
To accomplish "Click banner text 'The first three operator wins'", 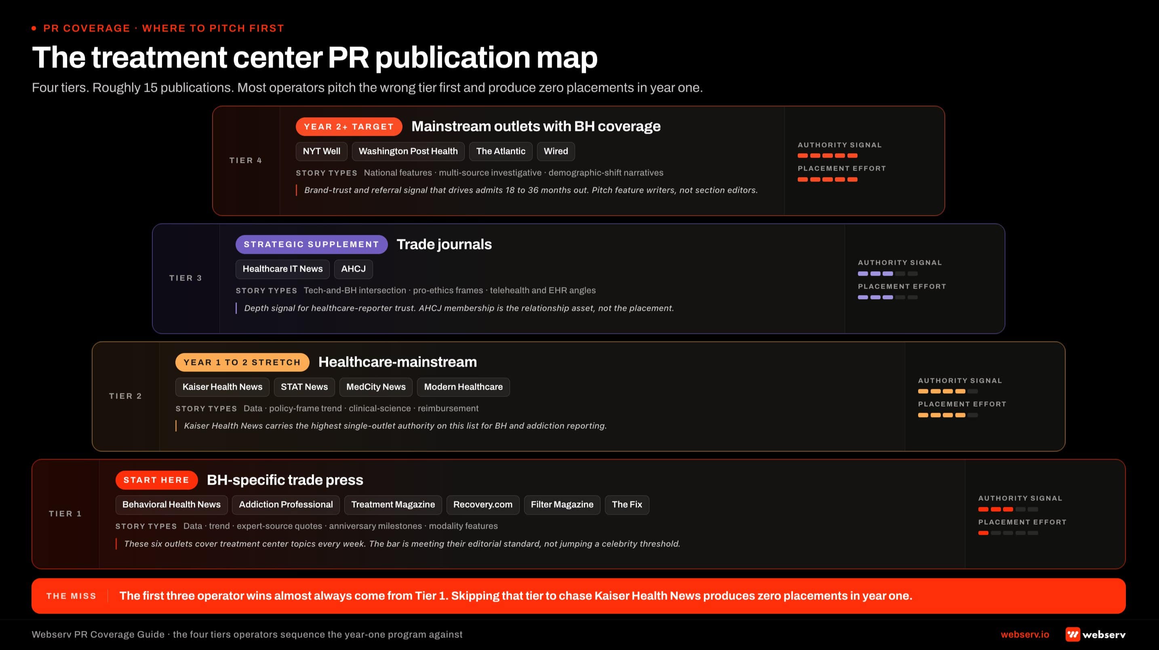I will pos(516,596).
